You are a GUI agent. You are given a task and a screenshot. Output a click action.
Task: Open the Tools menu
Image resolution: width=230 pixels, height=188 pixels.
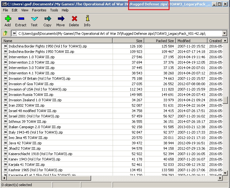point(54,10)
